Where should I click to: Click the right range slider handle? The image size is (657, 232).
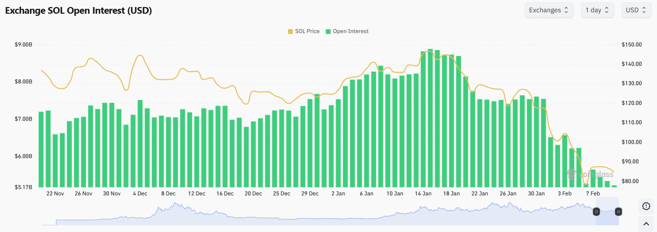tap(618, 212)
